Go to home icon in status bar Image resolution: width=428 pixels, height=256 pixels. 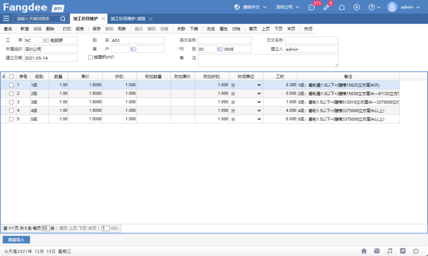364,251
